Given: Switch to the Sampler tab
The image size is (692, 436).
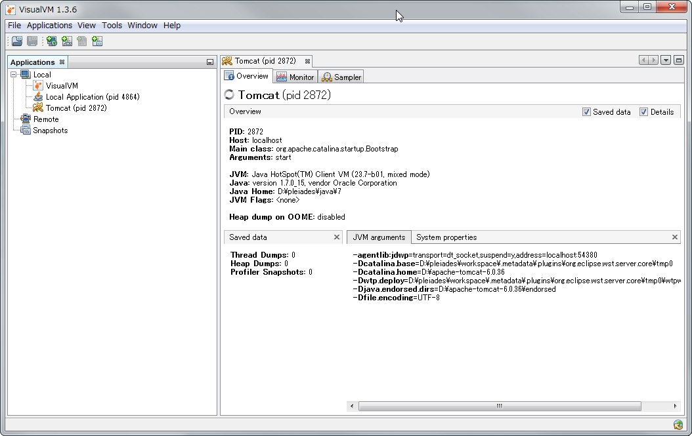Looking at the screenshot, I should pyautogui.click(x=341, y=77).
